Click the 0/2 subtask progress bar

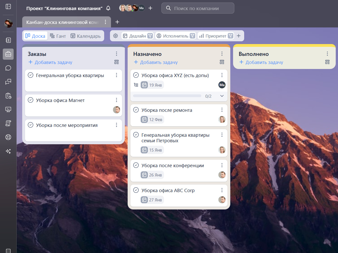click(x=167, y=96)
